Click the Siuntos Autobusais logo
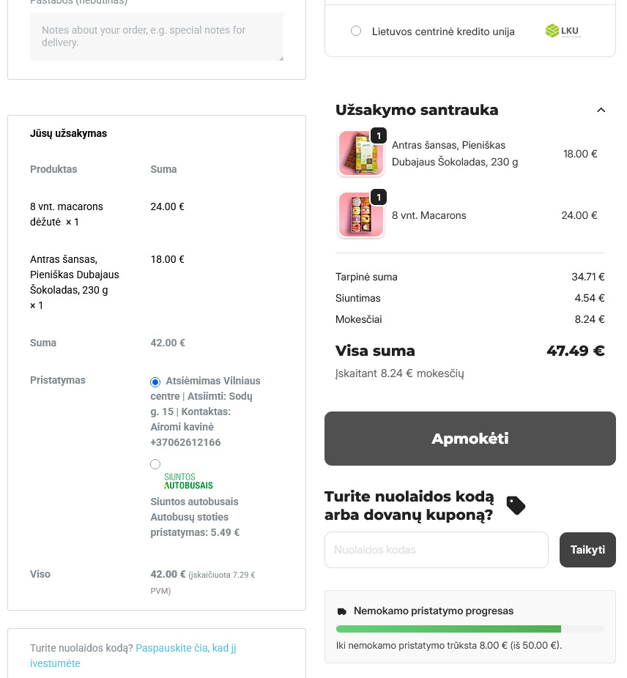 (188, 481)
